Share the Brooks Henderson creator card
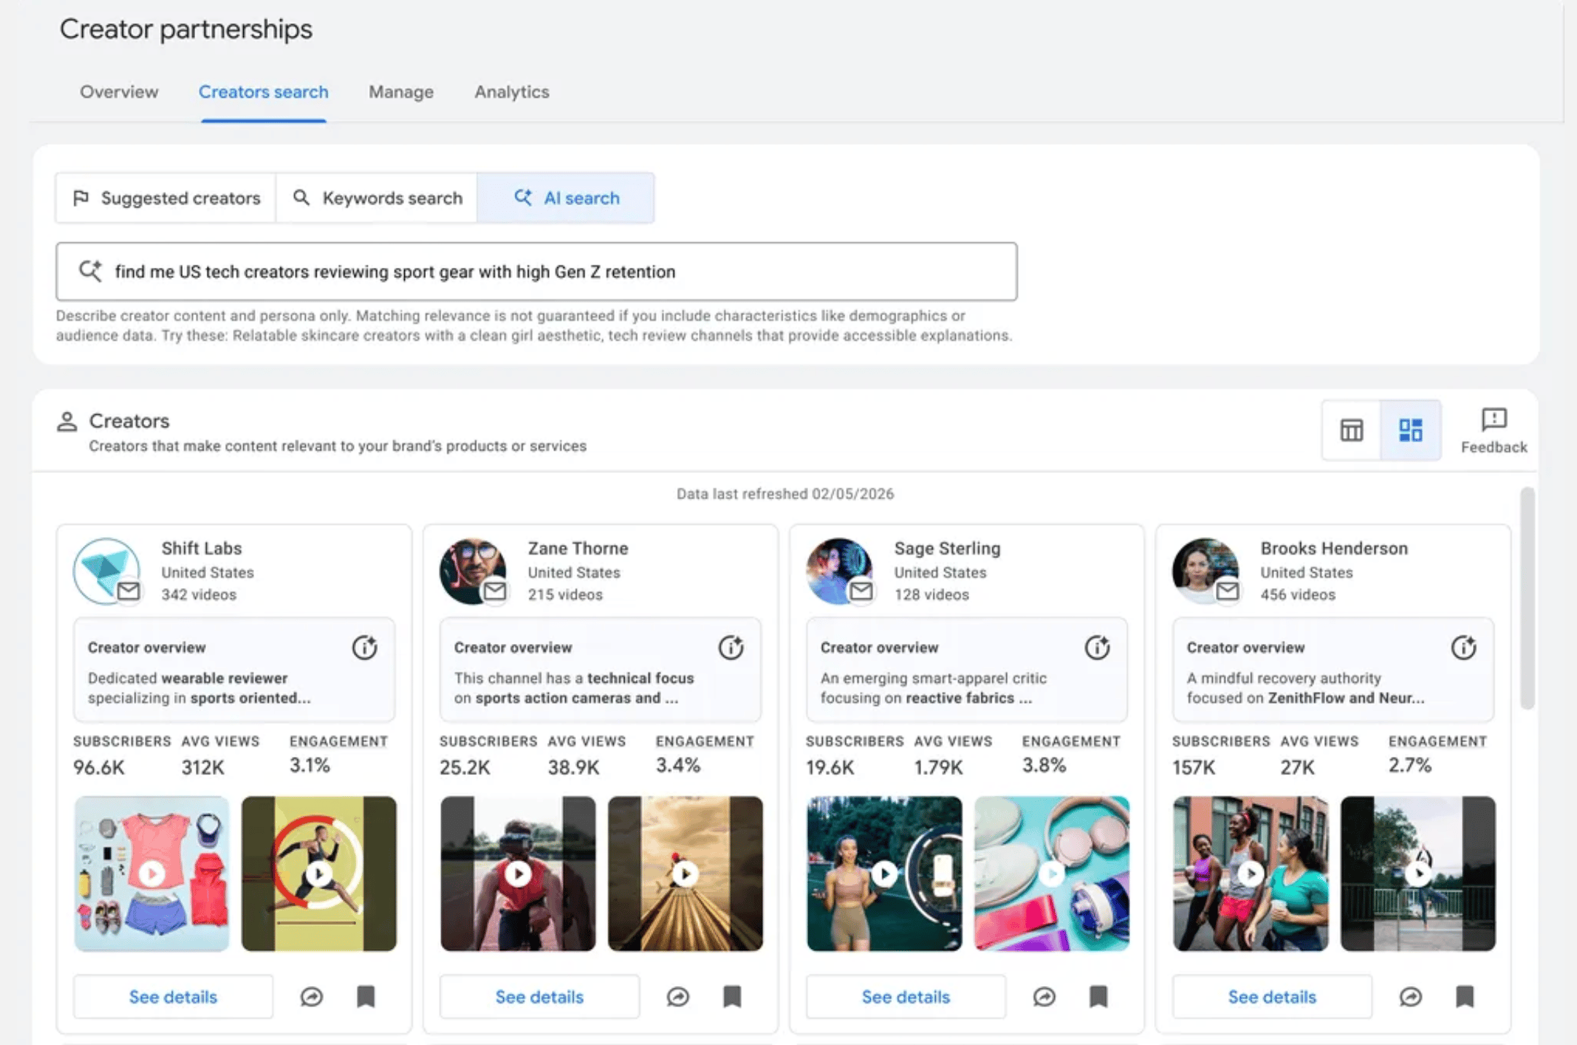The height and width of the screenshot is (1045, 1577). coord(1410,996)
